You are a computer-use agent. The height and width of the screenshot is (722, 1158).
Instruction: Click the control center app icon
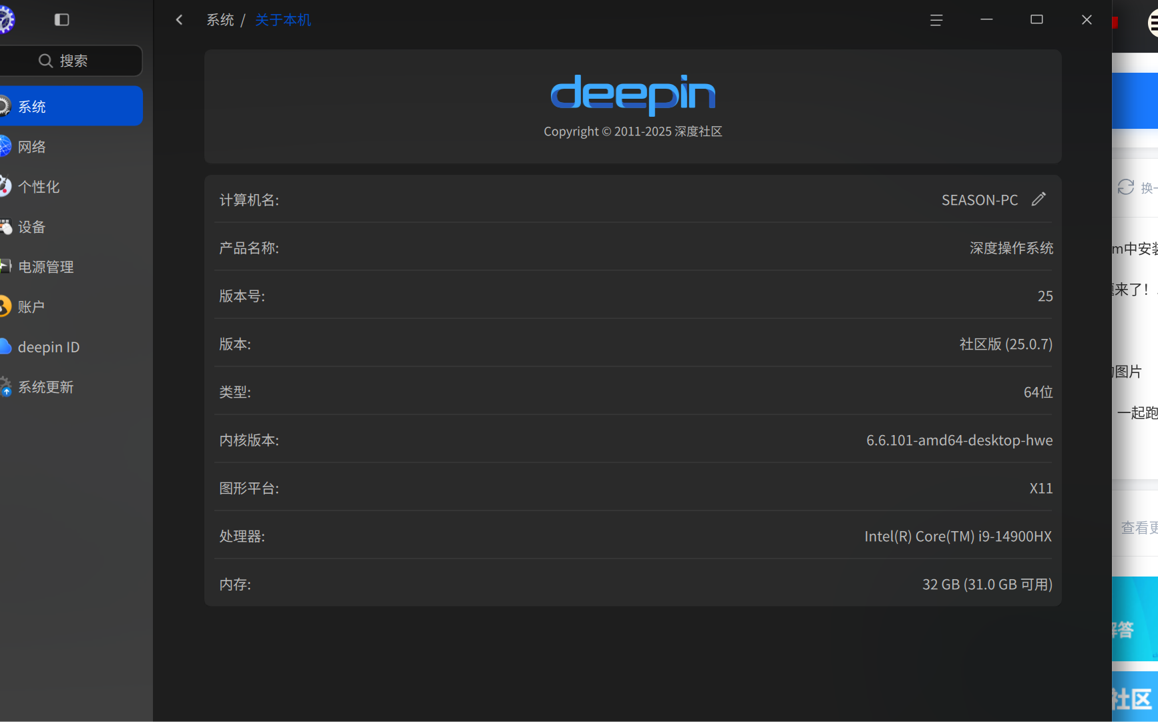pos(6,19)
